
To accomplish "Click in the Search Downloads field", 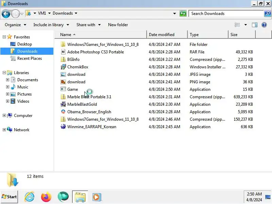I will (226, 14).
